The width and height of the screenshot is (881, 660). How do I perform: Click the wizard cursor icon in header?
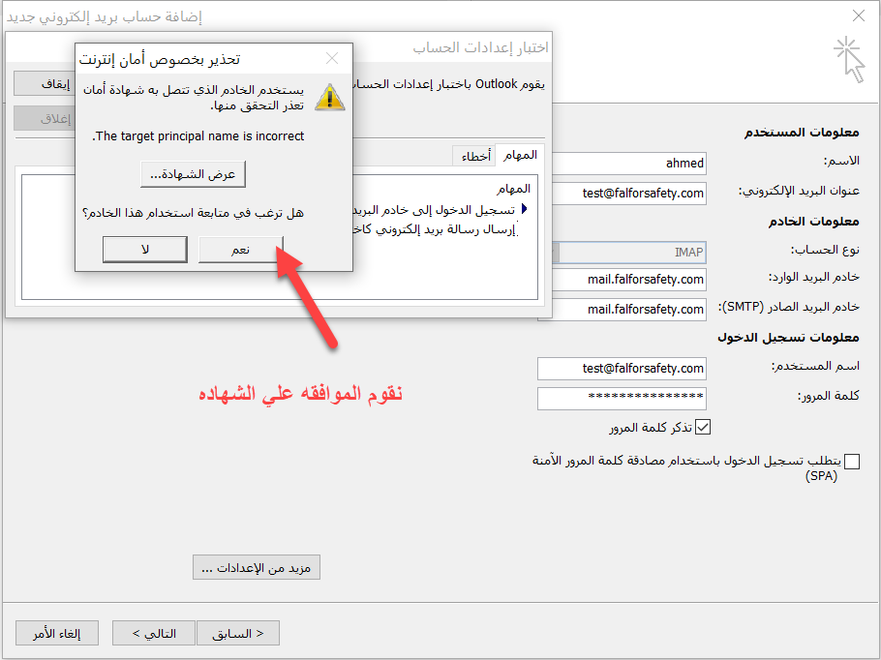point(849,58)
